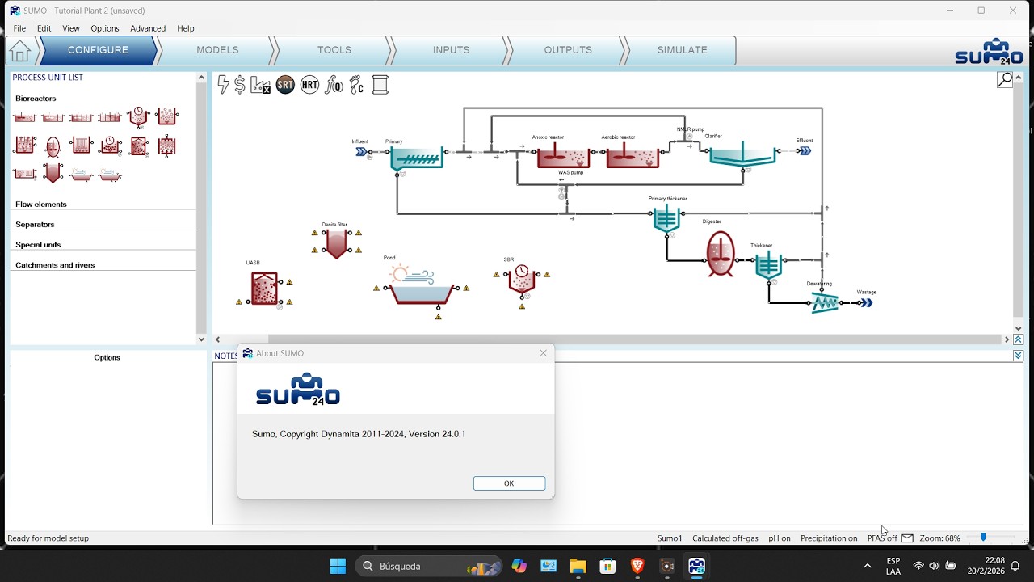Switch to the OUTPUTS tab
This screenshot has width=1034, height=582.
568,50
